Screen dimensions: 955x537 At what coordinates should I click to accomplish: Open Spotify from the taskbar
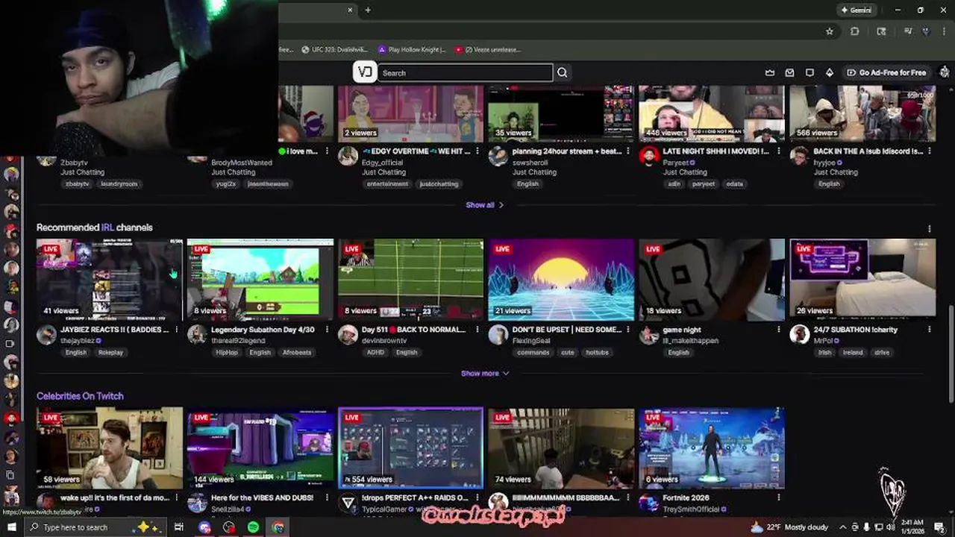(x=254, y=527)
